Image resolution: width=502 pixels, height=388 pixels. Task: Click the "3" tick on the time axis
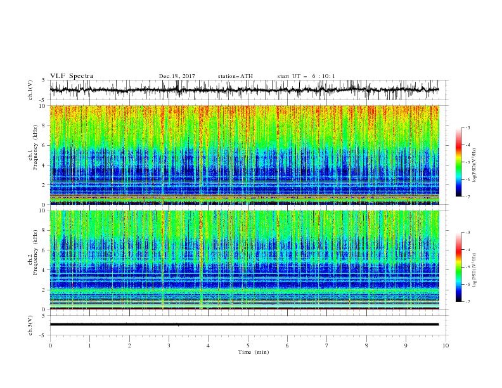169,346
